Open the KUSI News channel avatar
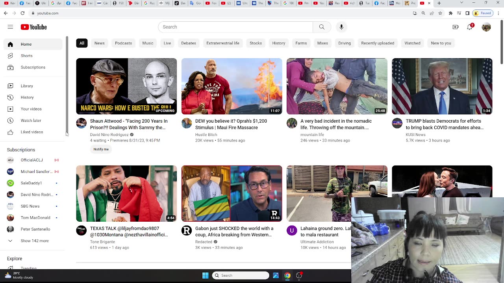This screenshot has height=283, width=504. [x=397, y=123]
